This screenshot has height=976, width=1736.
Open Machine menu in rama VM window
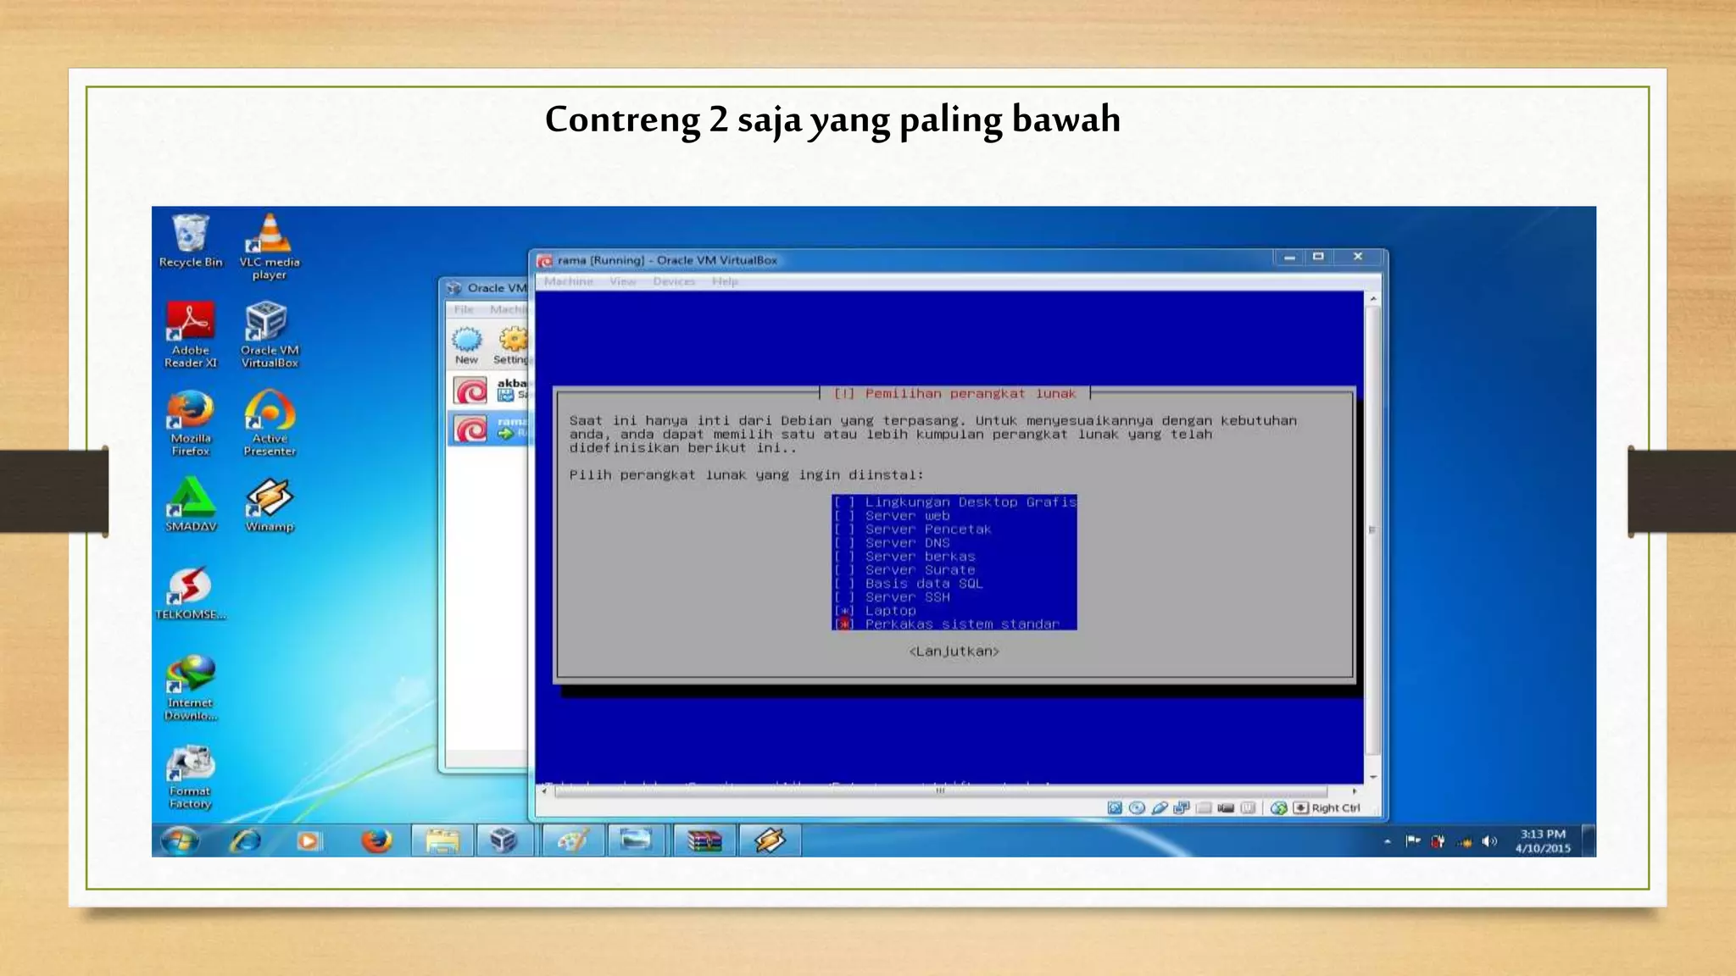pos(569,281)
